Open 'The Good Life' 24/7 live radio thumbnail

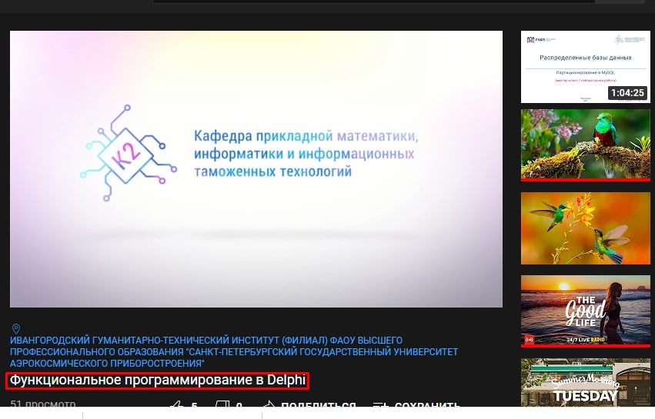click(x=585, y=311)
